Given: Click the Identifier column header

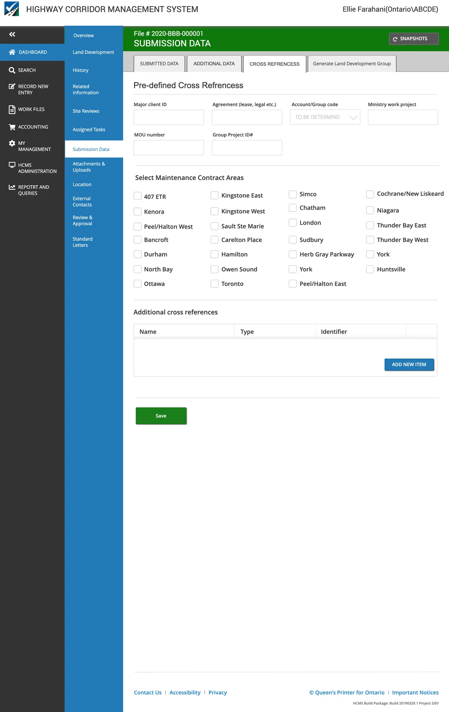Looking at the screenshot, I should 361,331.
